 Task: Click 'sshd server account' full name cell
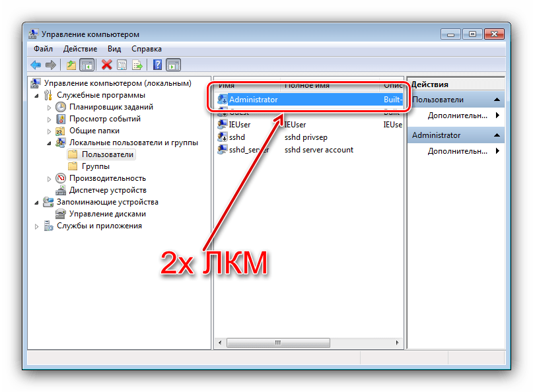pyautogui.click(x=319, y=149)
